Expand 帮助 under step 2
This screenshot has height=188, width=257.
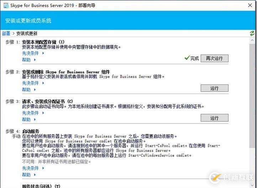(29, 90)
